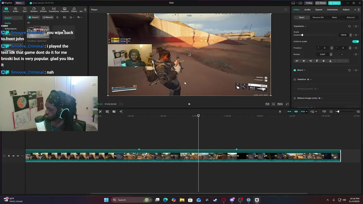
Task: Open the Stickers library
Action: (34, 10)
